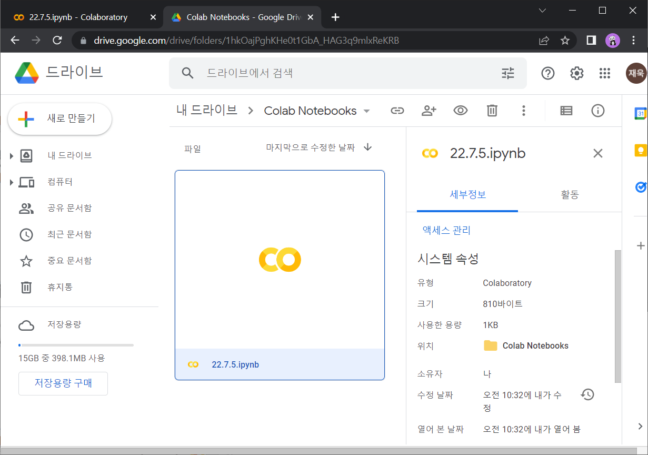Open the 액세스 관리 link

pyautogui.click(x=446, y=230)
